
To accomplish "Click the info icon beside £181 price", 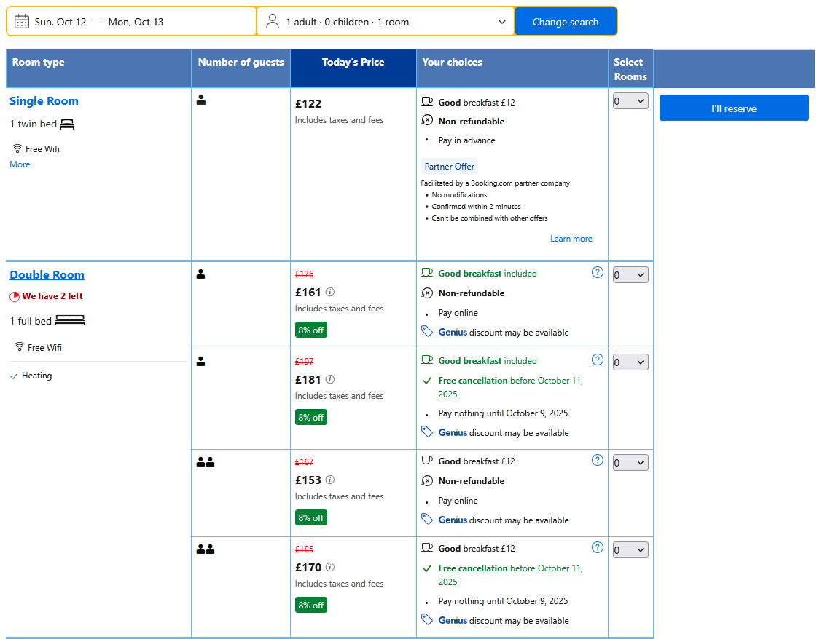I will (x=330, y=379).
